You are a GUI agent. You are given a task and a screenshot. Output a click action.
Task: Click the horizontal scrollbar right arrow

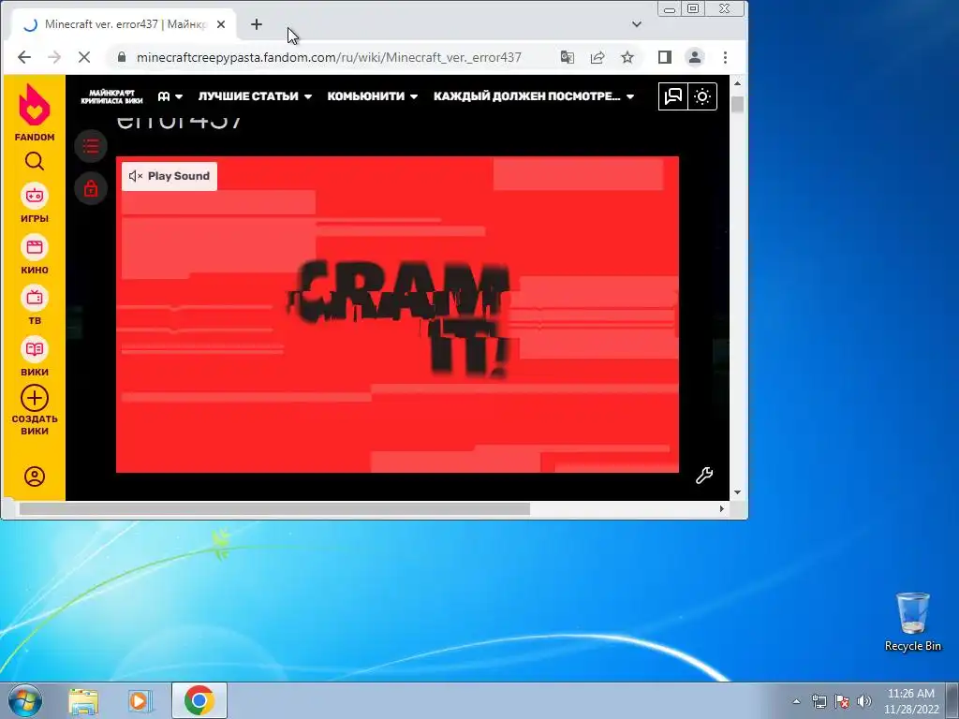pyautogui.click(x=722, y=508)
